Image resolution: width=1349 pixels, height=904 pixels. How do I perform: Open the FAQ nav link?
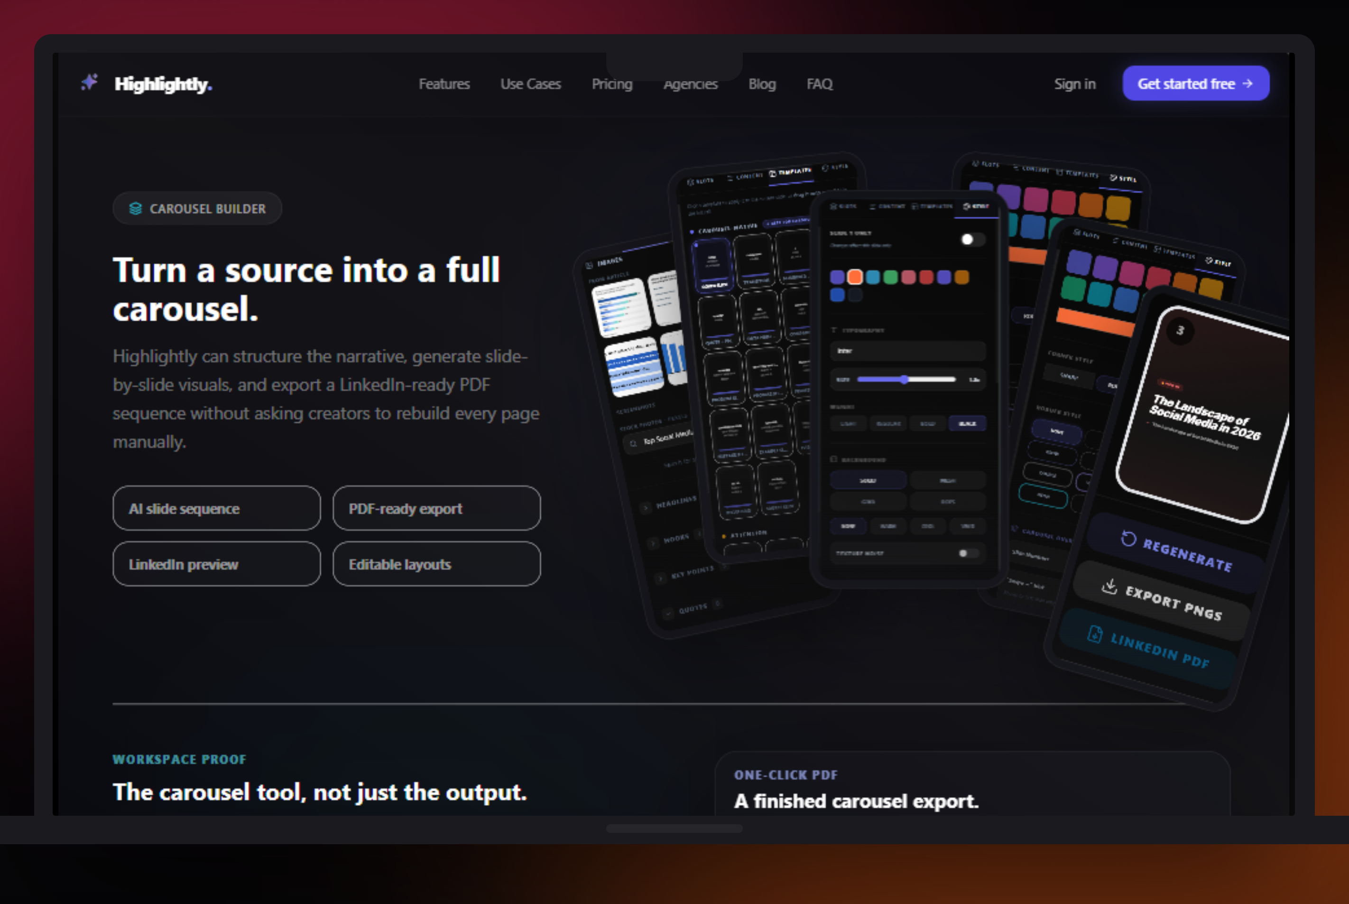click(x=820, y=84)
